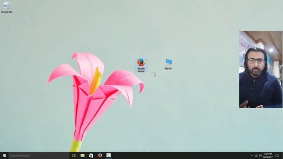Open the clock and calendar flyout
The width and height of the screenshot is (283, 159).
coord(268,155)
